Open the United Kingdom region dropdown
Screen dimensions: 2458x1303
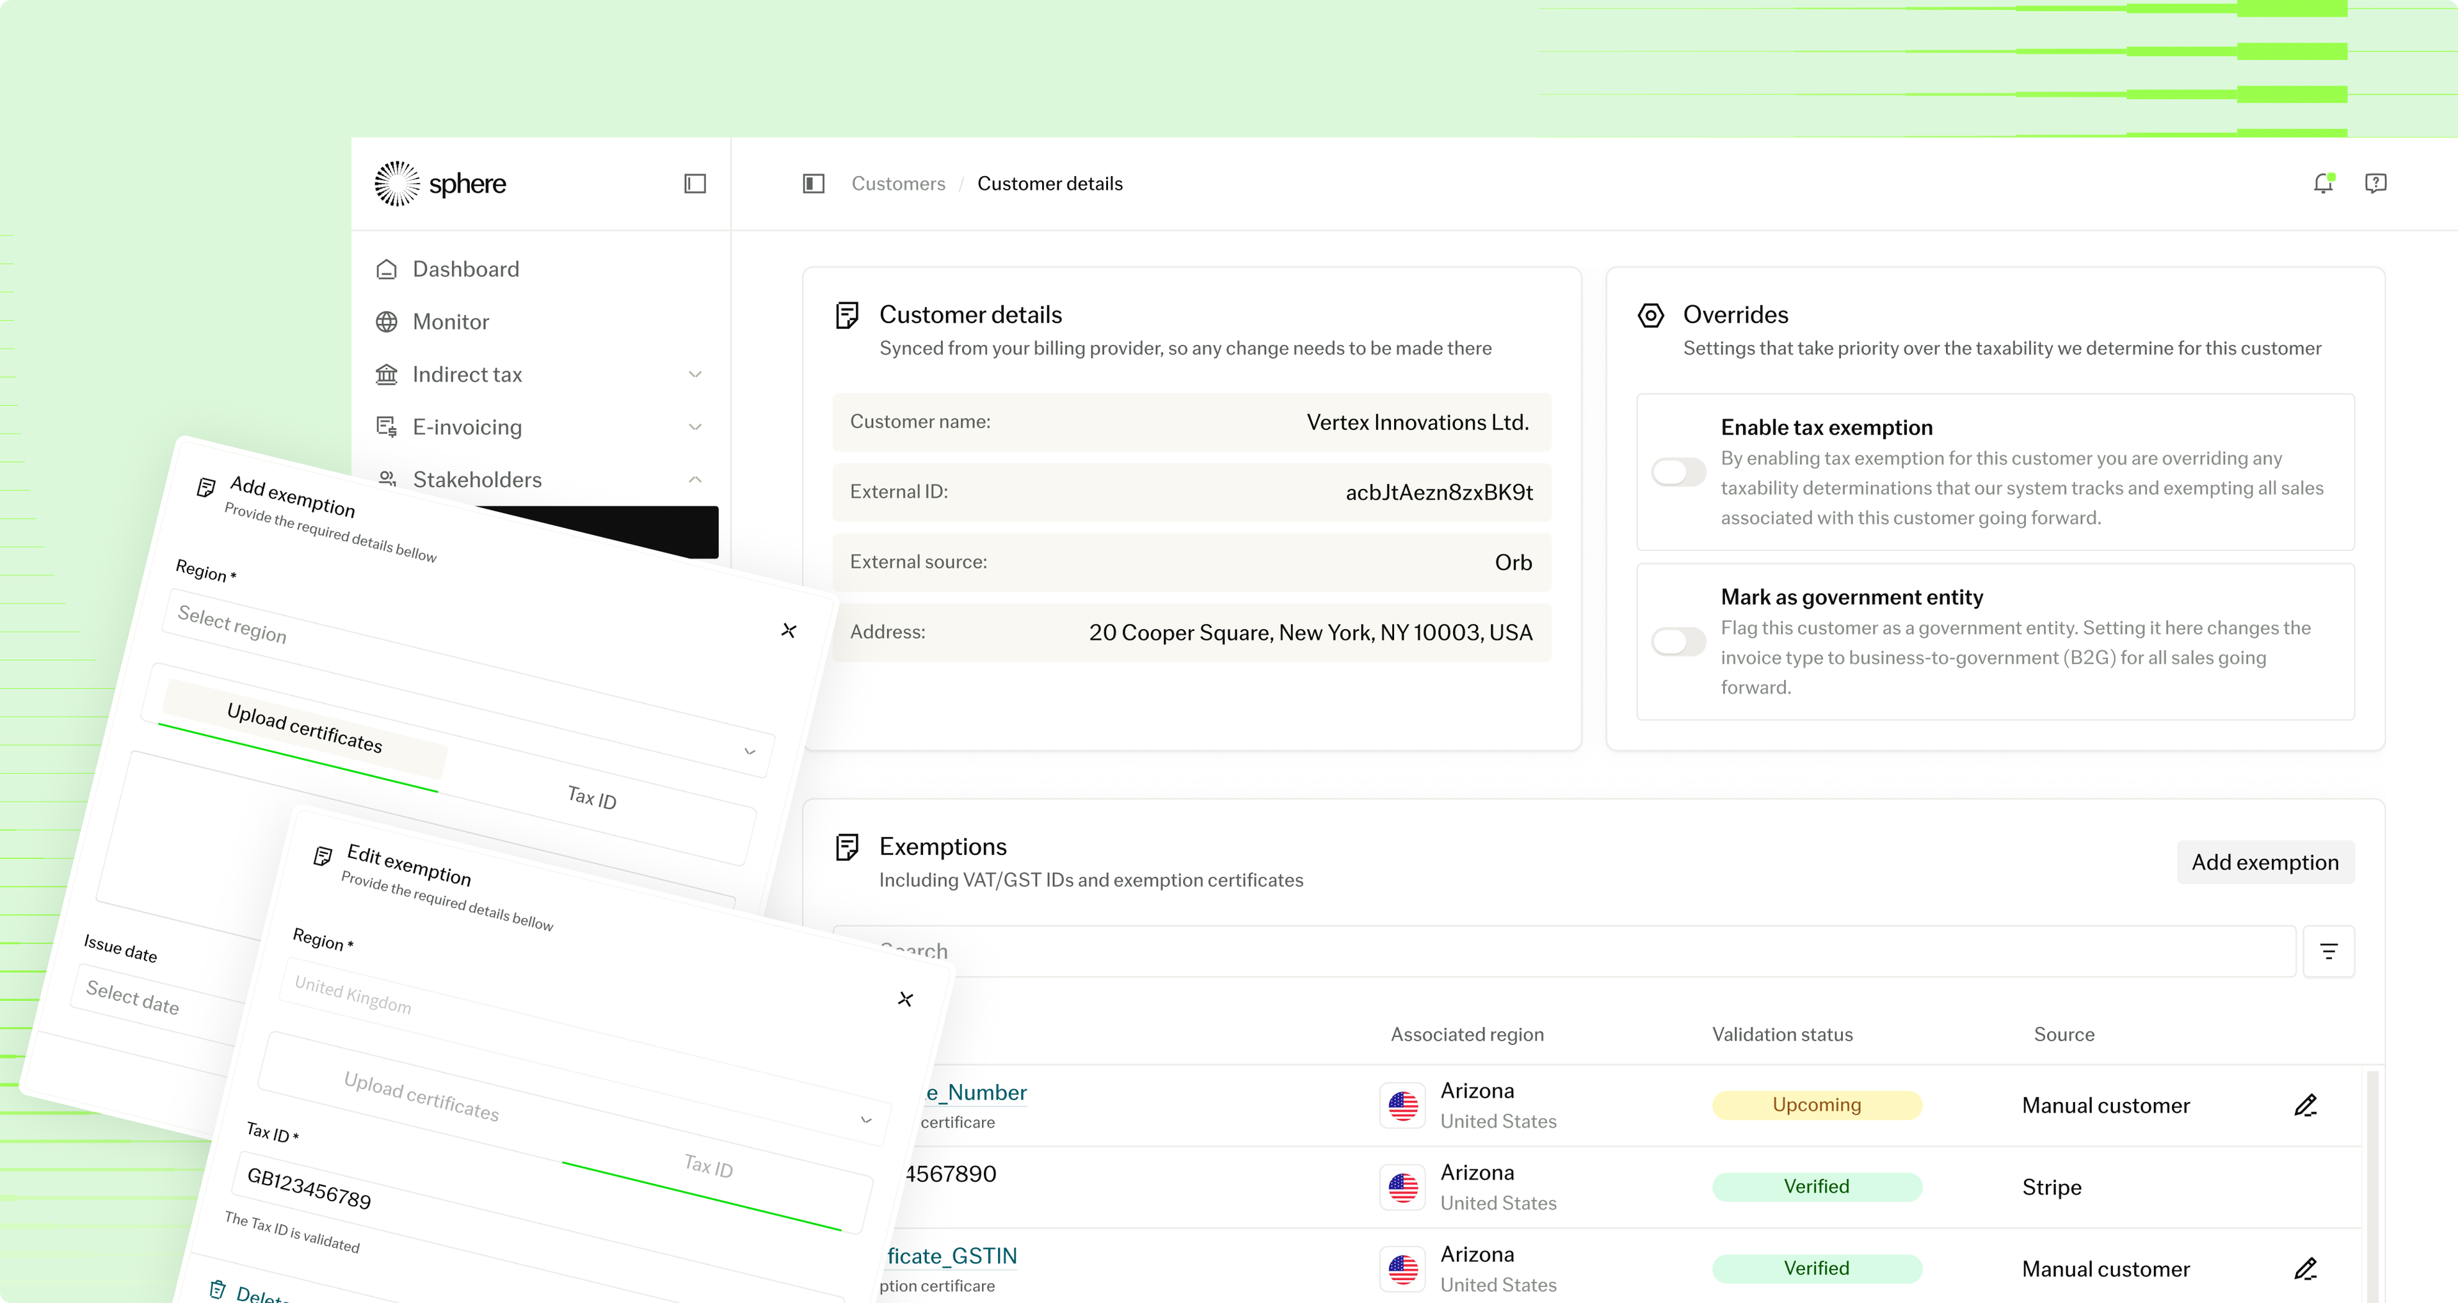[584, 1053]
